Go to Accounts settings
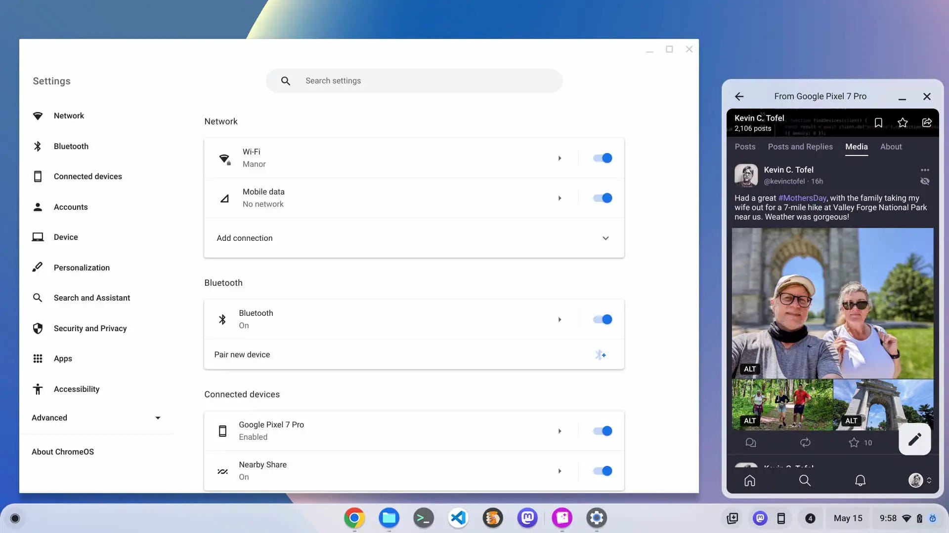 click(71, 207)
